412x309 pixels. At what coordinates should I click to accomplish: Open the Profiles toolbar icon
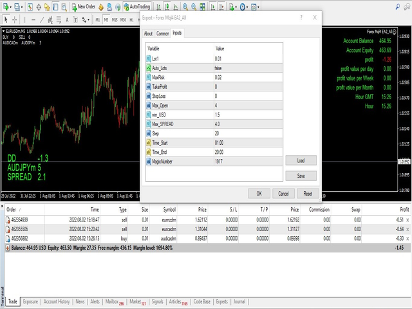(17, 7)
